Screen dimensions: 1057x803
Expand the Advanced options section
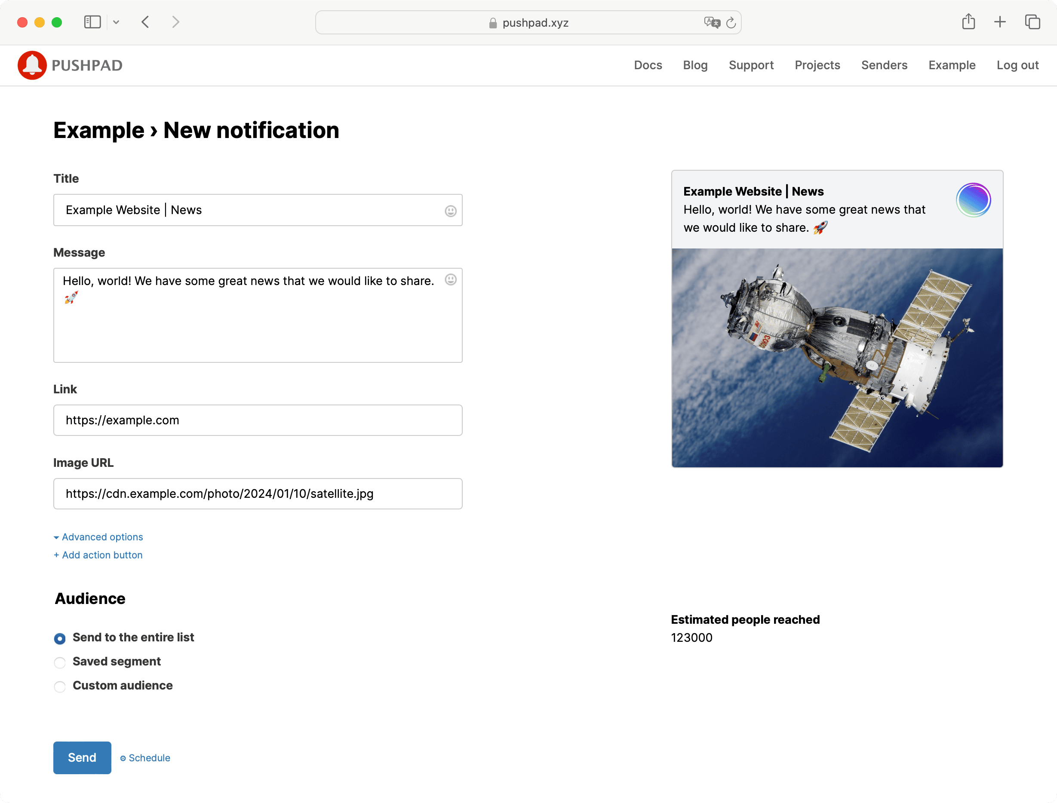click(x=98, y=536)
